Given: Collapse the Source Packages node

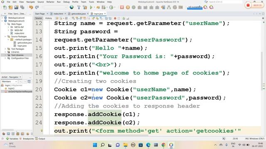Looking at the screenshot, I should [5, 36].
